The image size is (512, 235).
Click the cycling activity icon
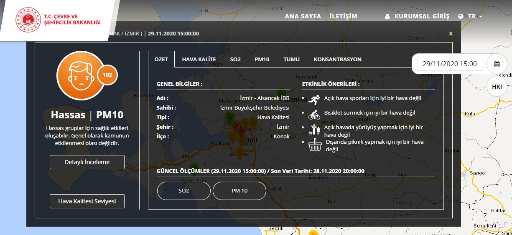(x=314, y=114)
